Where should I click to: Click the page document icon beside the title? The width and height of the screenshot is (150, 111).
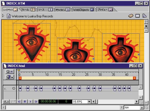(9, 16)
